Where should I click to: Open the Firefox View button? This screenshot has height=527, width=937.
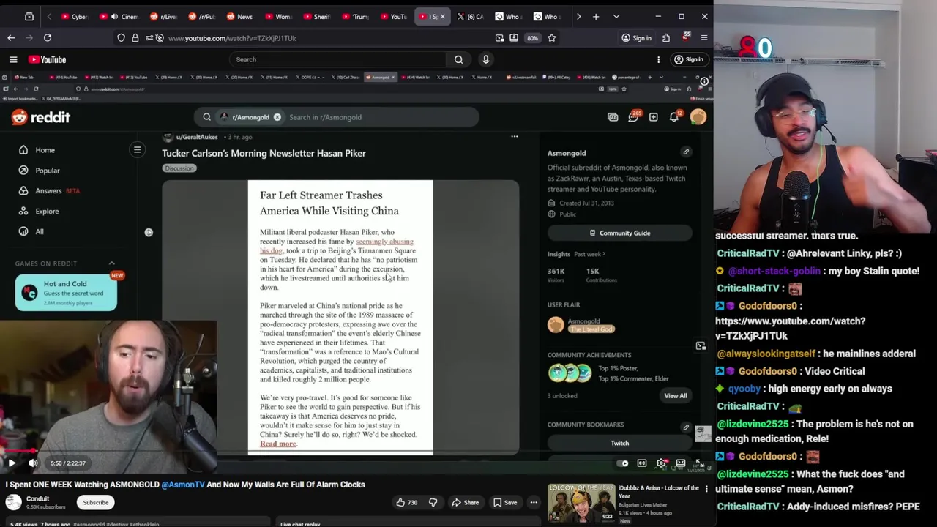[x=29, y=16]
